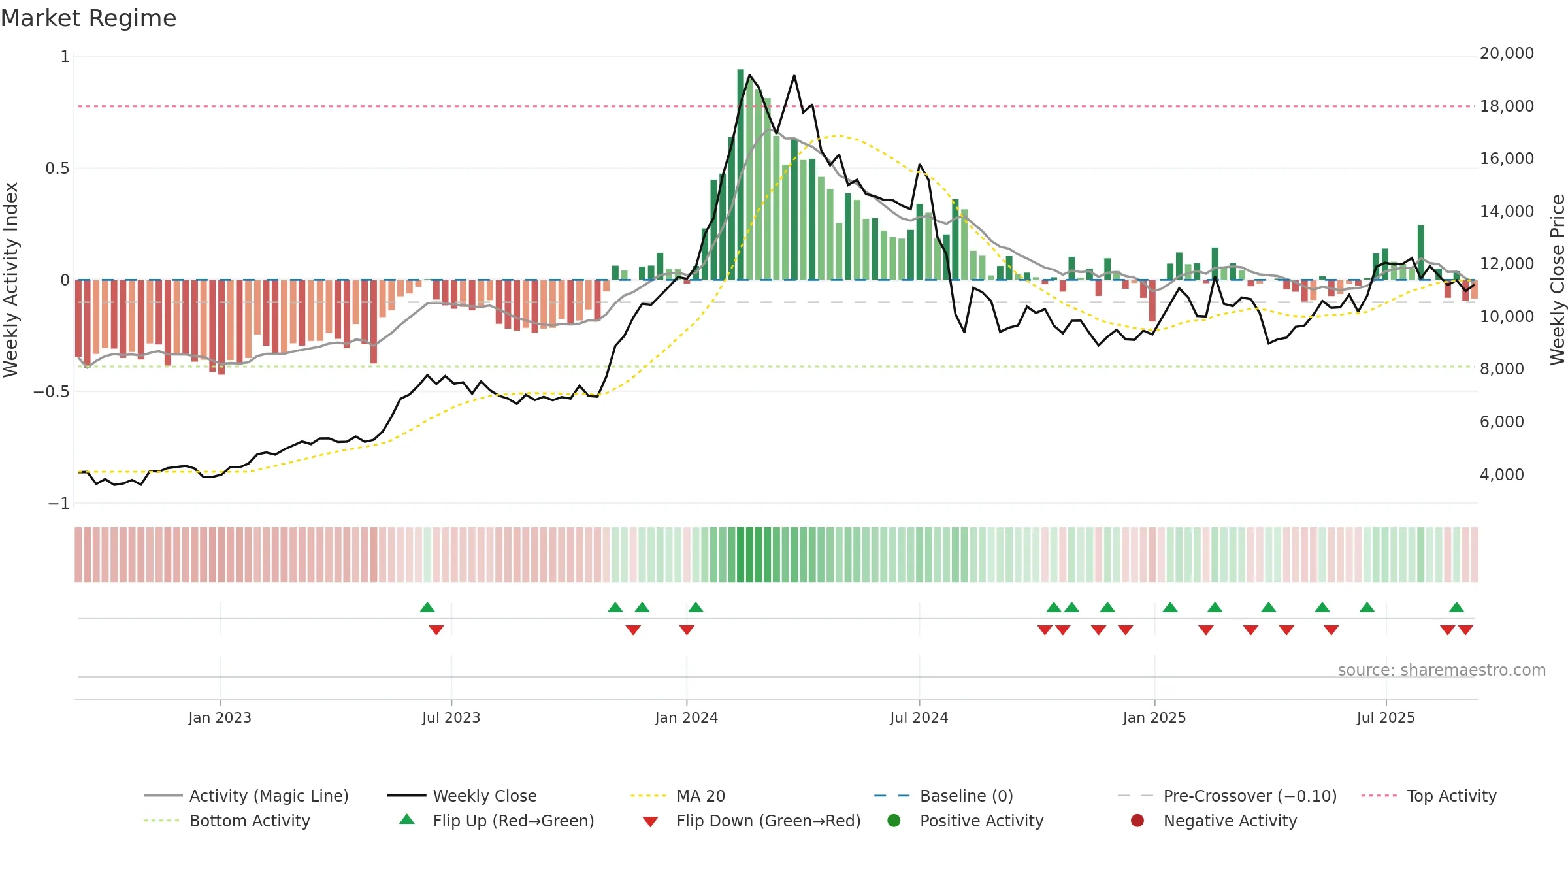Click the Flip Up marker just after Jan 2024
The width and height of the screenshot is (1568, 882).
[x=696, y=608]
